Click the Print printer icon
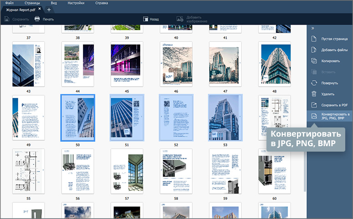The width and height of the screenshot is (353, 219). (37, 19)
